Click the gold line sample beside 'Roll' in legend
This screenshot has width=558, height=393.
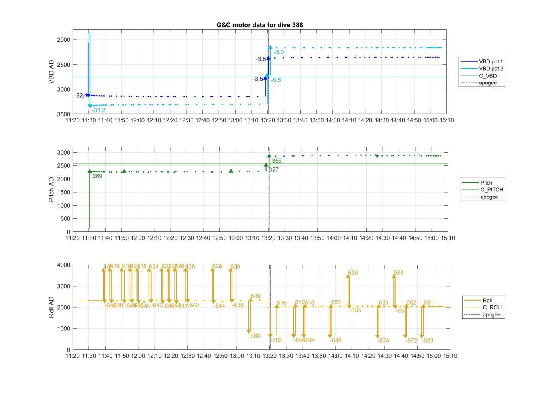pos(473,300)
